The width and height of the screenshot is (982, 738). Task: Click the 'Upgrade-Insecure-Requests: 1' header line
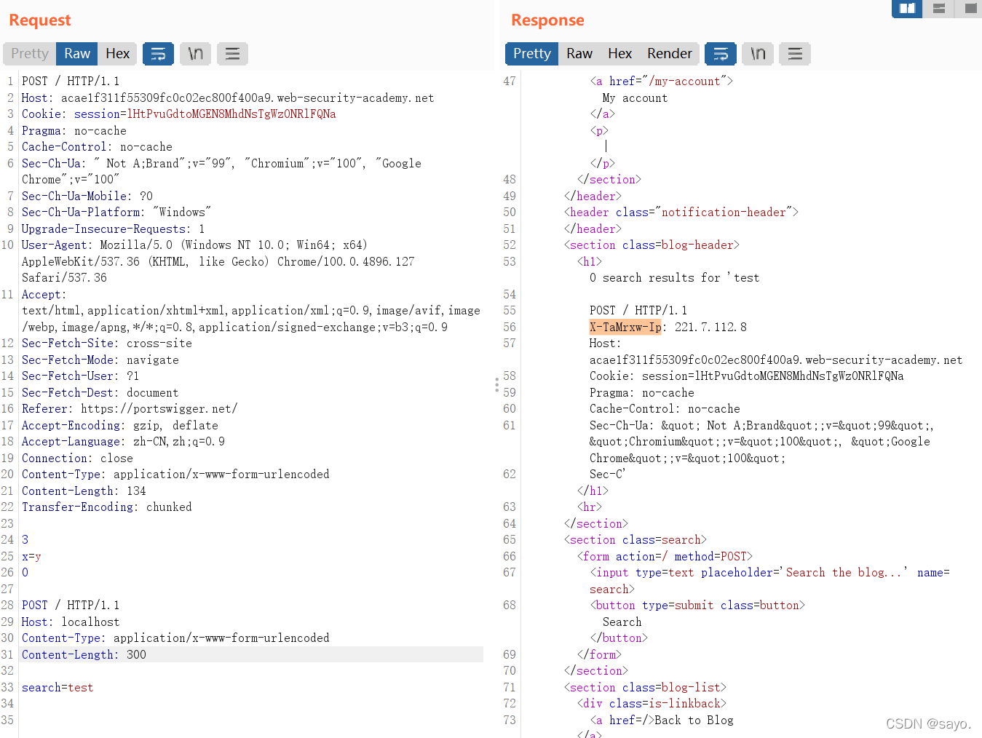[114, 229]
